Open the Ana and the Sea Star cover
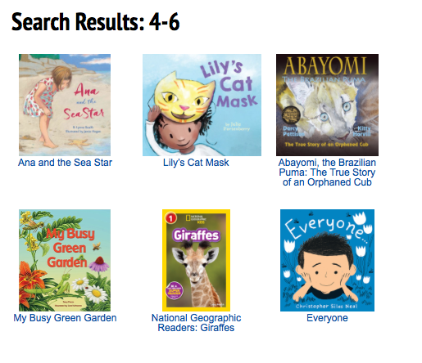This screenshot has height=363, width=422. pyautogui.click(x=65, y=105)
